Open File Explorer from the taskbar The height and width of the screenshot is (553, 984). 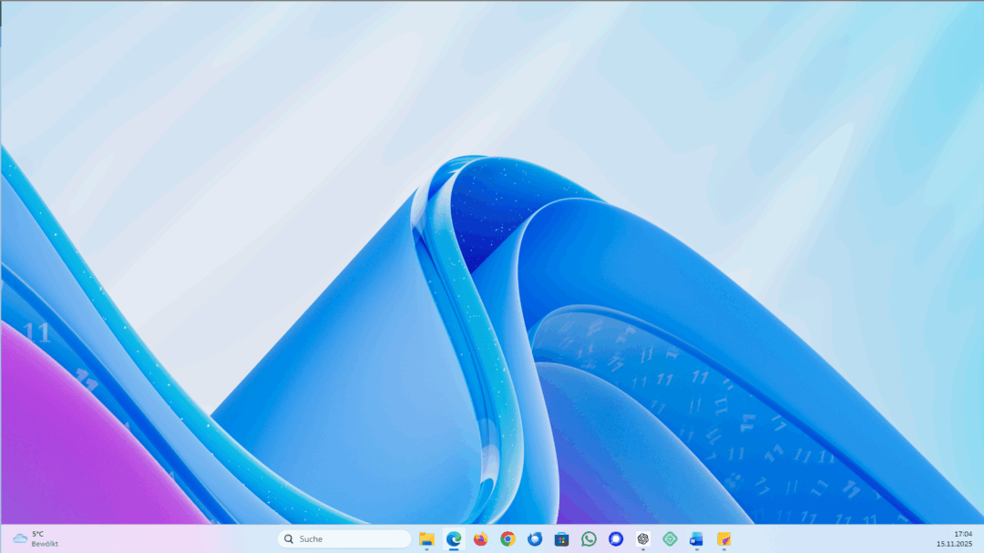(425, 538)
